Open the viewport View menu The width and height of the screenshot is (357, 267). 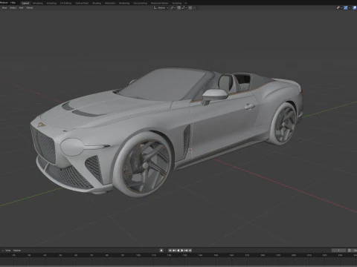(4, 7)
